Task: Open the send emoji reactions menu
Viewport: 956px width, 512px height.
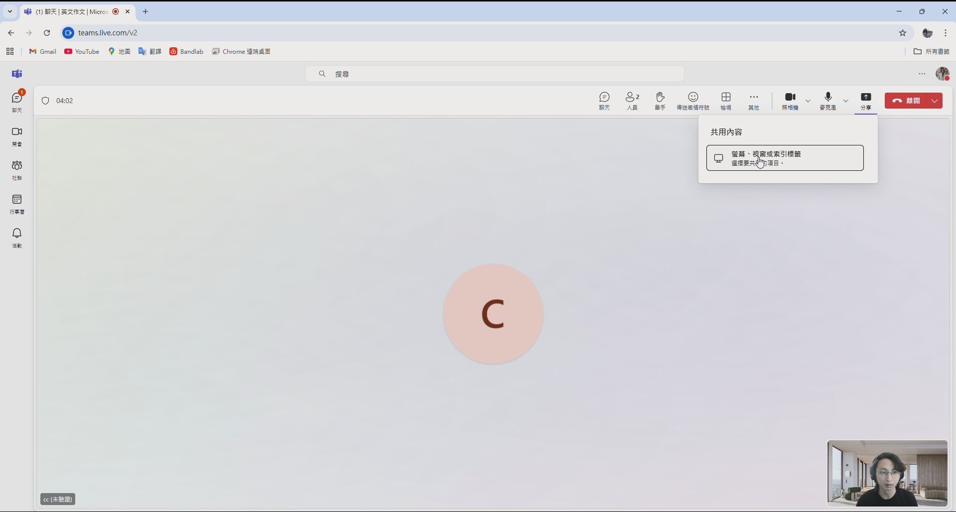Action: [693, 101]
